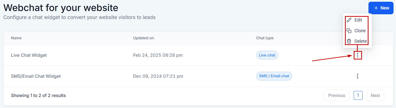
Task: Click the Live chat type badge
Action: coord(267,55)
